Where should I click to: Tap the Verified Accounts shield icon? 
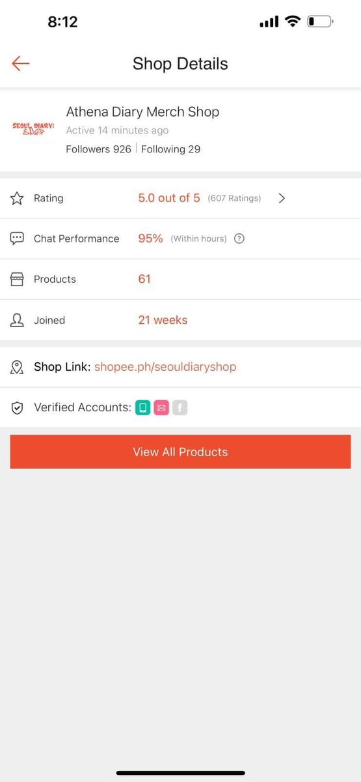[17, 408]
